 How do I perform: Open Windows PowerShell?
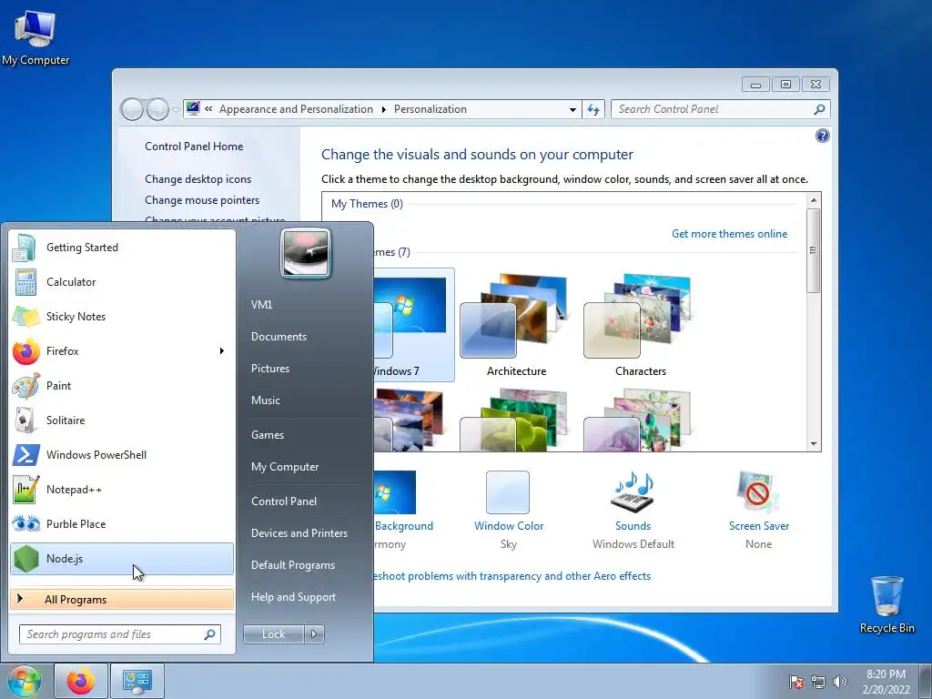pos(122,454)
